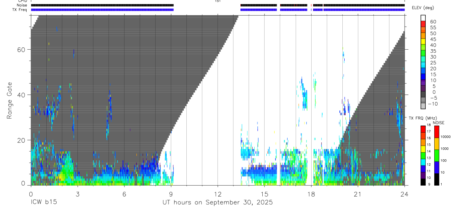Click the '14' value on TX FRQ scale
The height and width of the screenshot is (210, 455).
429,151
